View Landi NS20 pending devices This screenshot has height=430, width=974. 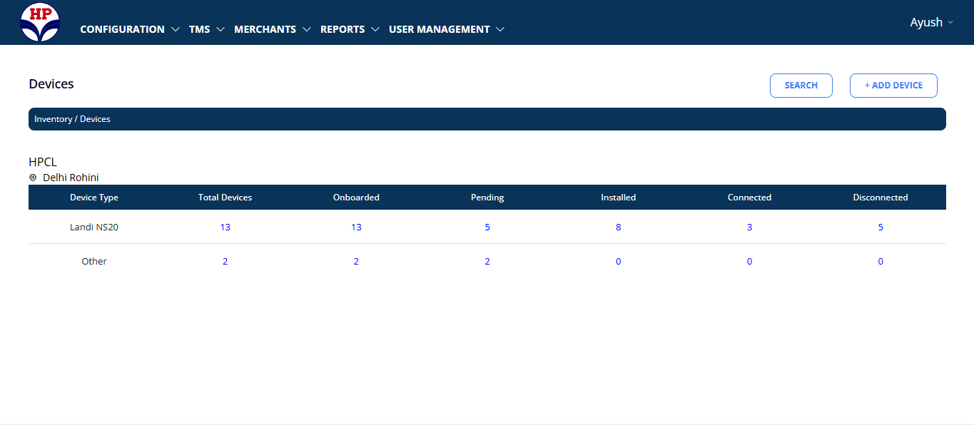487,227
